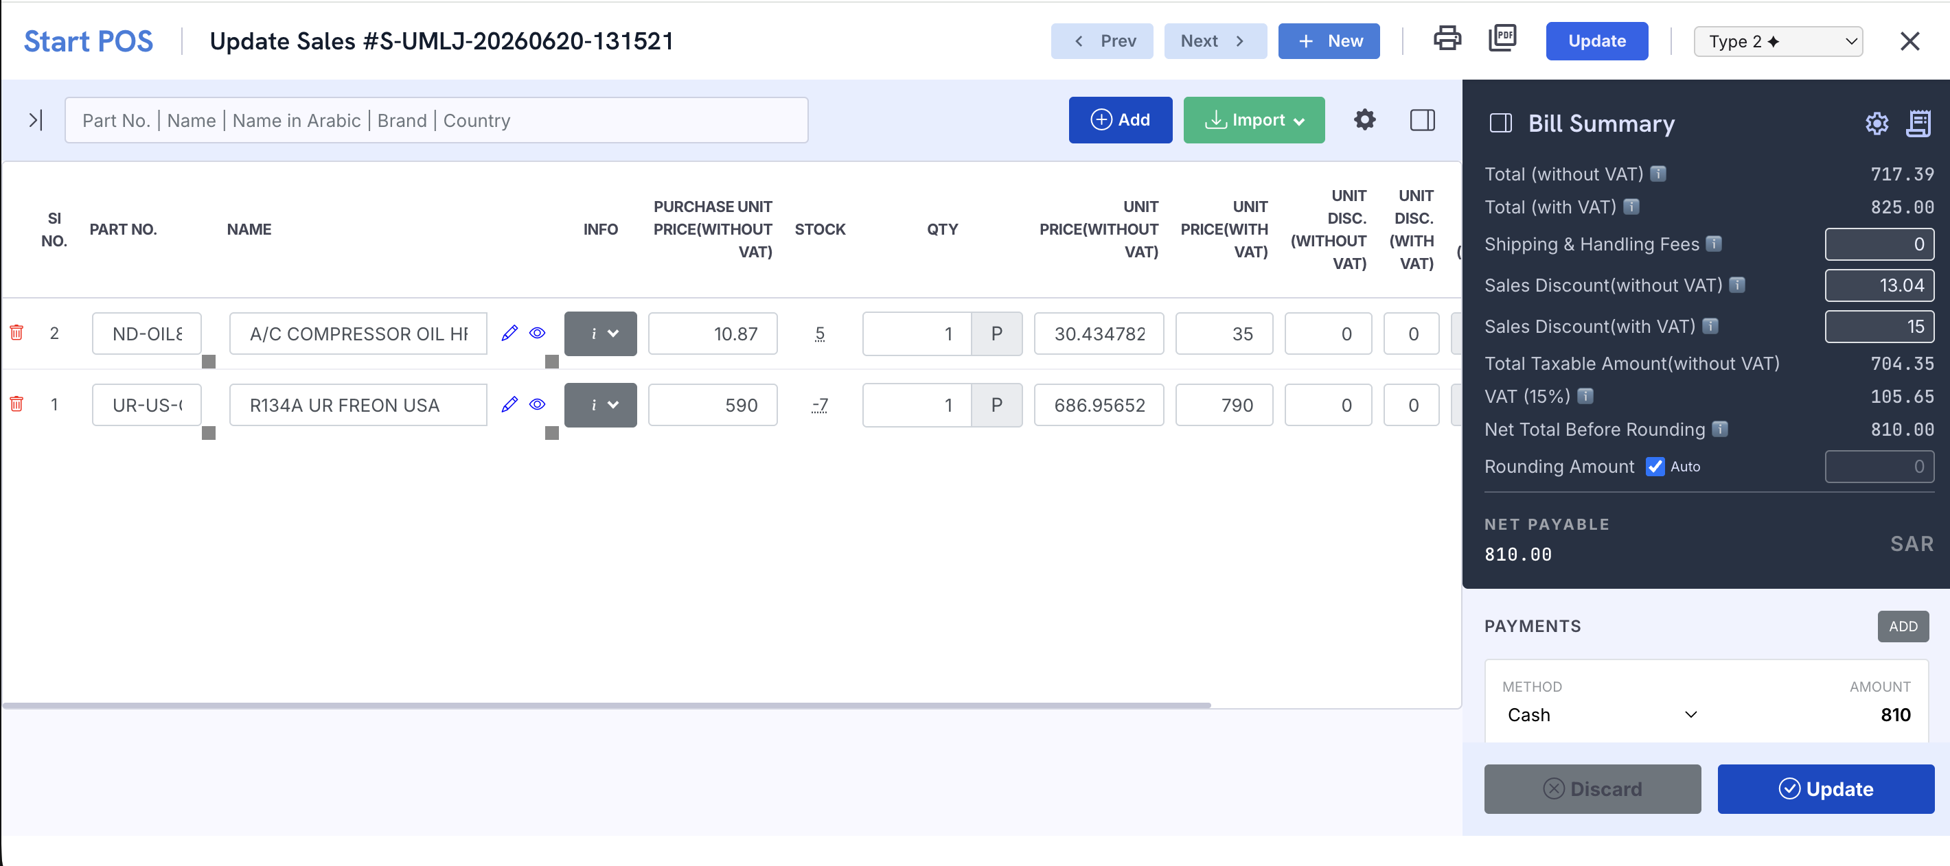Click the receipt icon in Bill Summary
The width and height of the screenshot is (1950, 866).
[x=1918, y=124]
